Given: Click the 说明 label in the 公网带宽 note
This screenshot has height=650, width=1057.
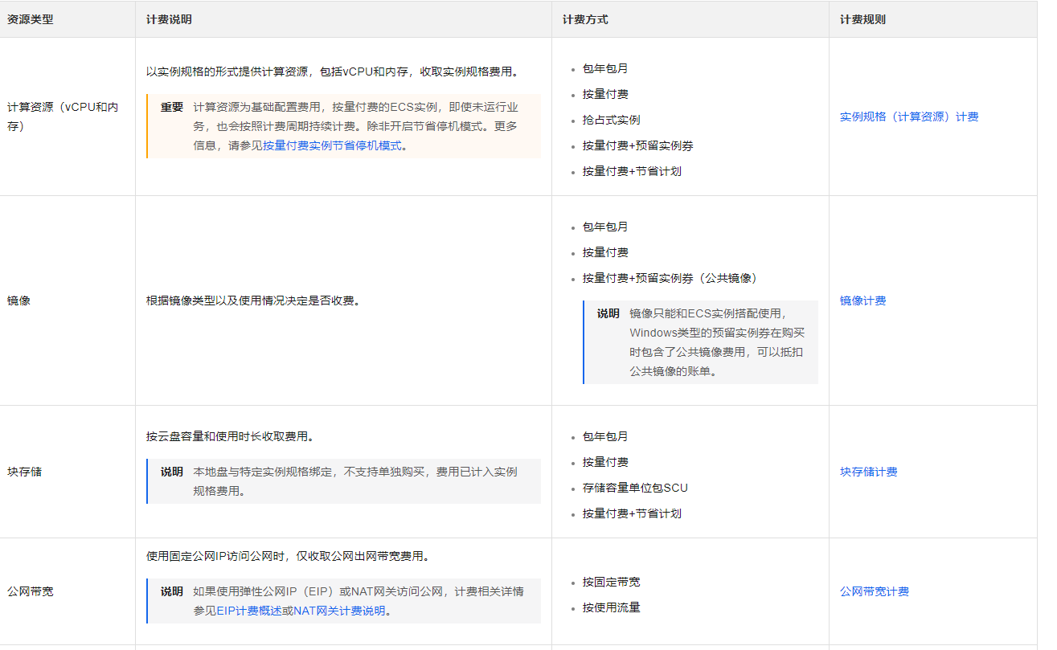Looking at the screenshot, I should (171, 591).
